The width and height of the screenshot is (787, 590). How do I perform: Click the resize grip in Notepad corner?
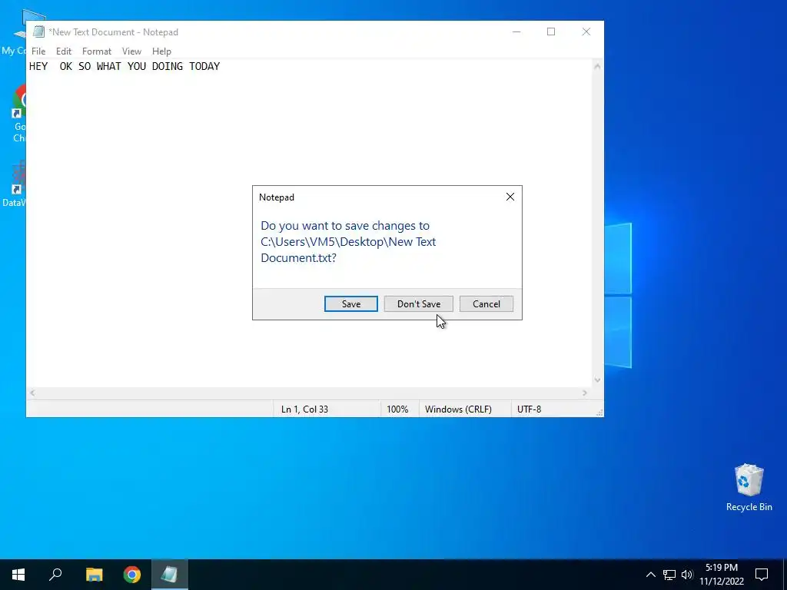tap(599, 413)
